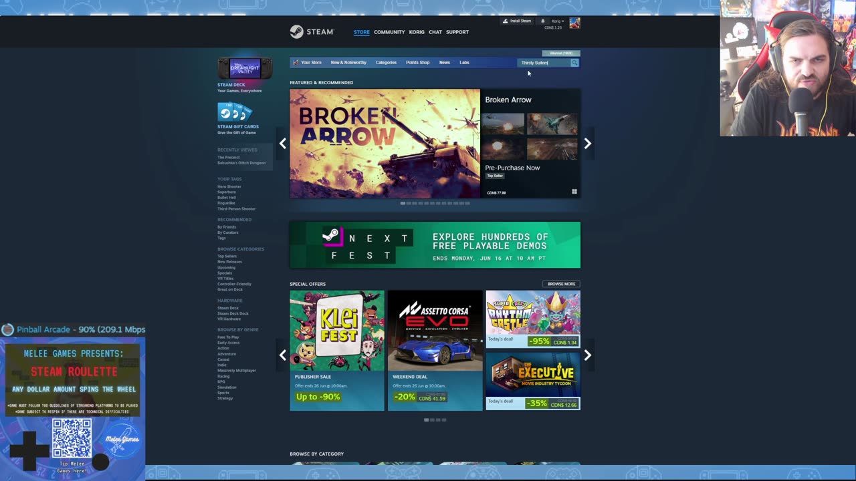The width and height of the screenshot is (856, 481).
Task: Click the featured carousel left arrow
Action: tap(283, 144)
